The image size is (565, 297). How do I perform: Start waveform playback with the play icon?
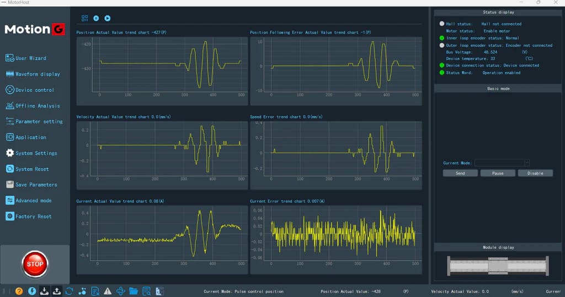pos(108,18)
